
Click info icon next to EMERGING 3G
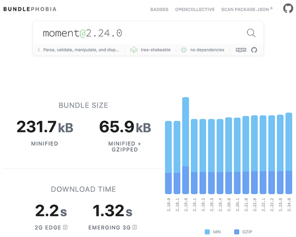[135, 227]
